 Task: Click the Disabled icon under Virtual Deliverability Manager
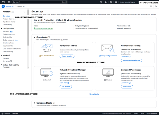[44, 80]
